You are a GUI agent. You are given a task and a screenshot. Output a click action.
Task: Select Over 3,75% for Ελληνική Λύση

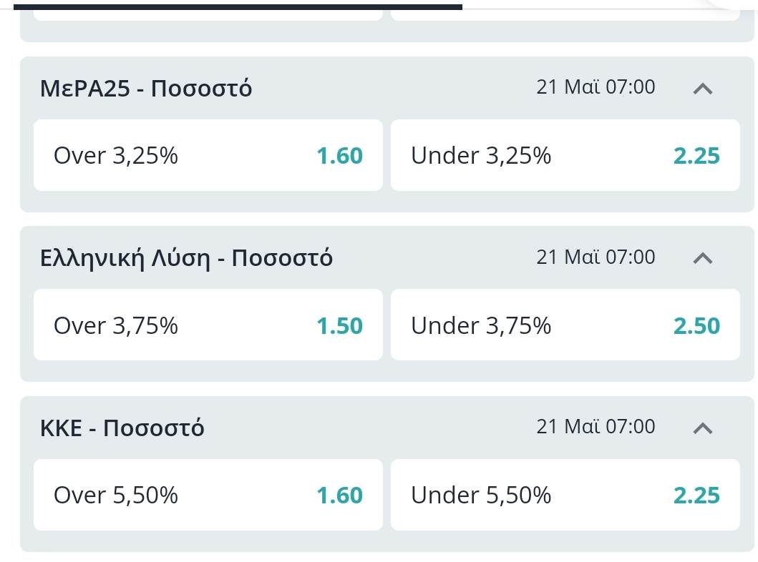coord(208,325)
